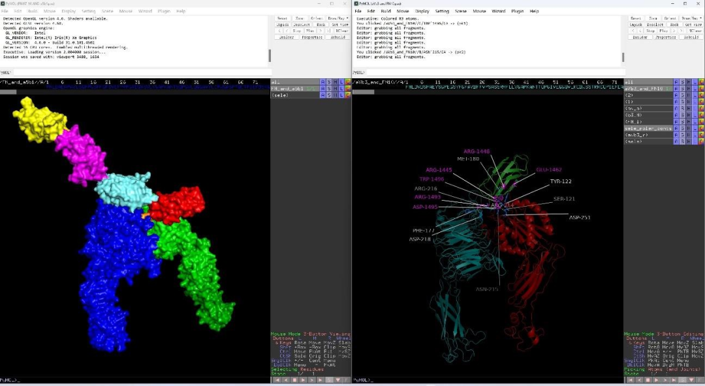Open Hide menu for FN_and_a5b1 object
Image resolution: width=705 pixels, height=386 pixels.
point(335,89)
